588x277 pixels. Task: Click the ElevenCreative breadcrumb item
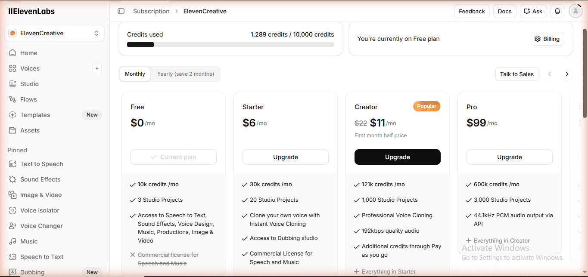pyautogui.click(x=205, y=11)
